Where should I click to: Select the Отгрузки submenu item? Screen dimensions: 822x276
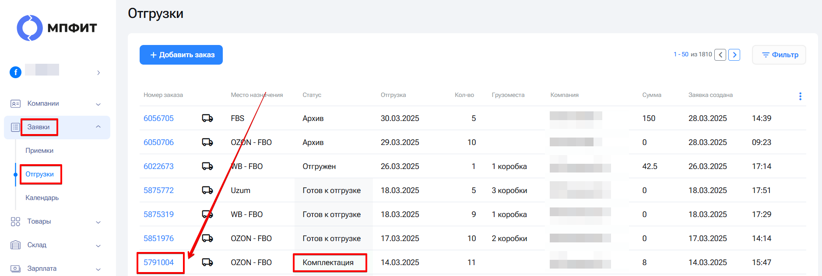[39, 174]
